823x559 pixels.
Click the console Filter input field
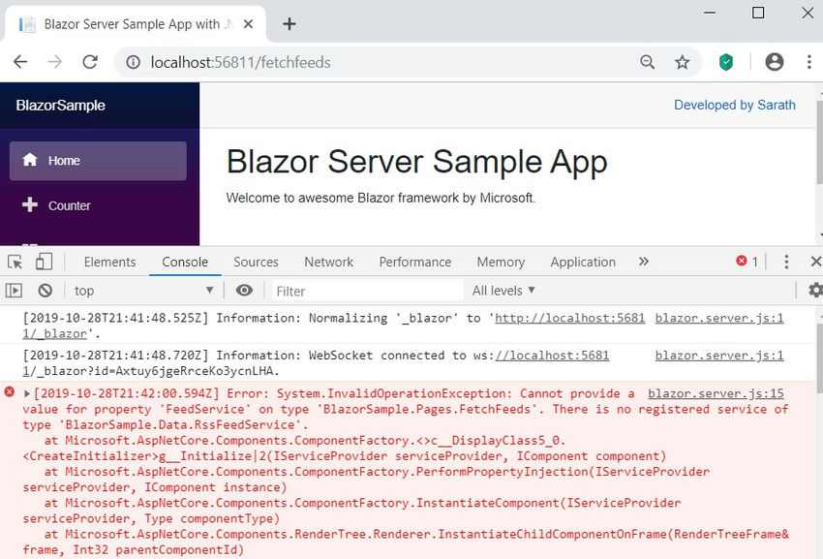pyautogui.click(x=368, y=290)
